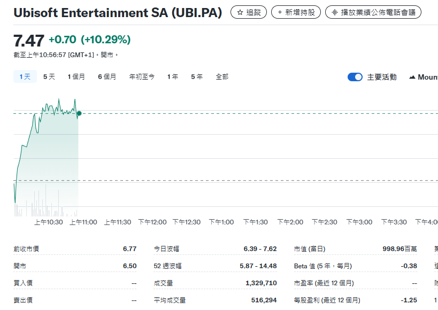Click the green current price dot on chart
This screenshot has width=438, height=310.
click(79, 113)
